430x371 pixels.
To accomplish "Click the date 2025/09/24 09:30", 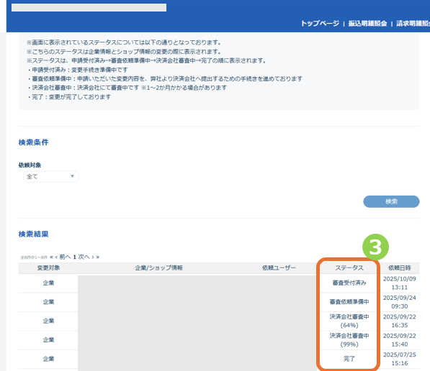I will coord(400,302).
